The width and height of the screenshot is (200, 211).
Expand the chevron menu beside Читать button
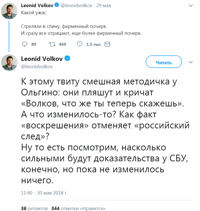[x=191, y=62]
